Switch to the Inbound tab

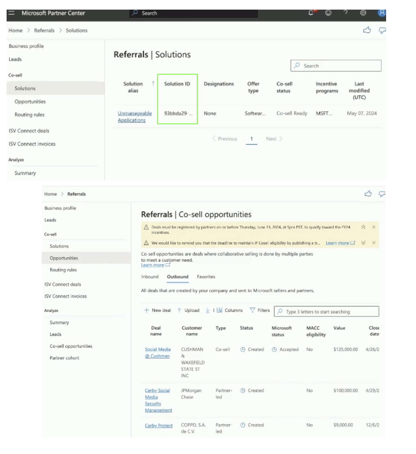tap(150, 277)
